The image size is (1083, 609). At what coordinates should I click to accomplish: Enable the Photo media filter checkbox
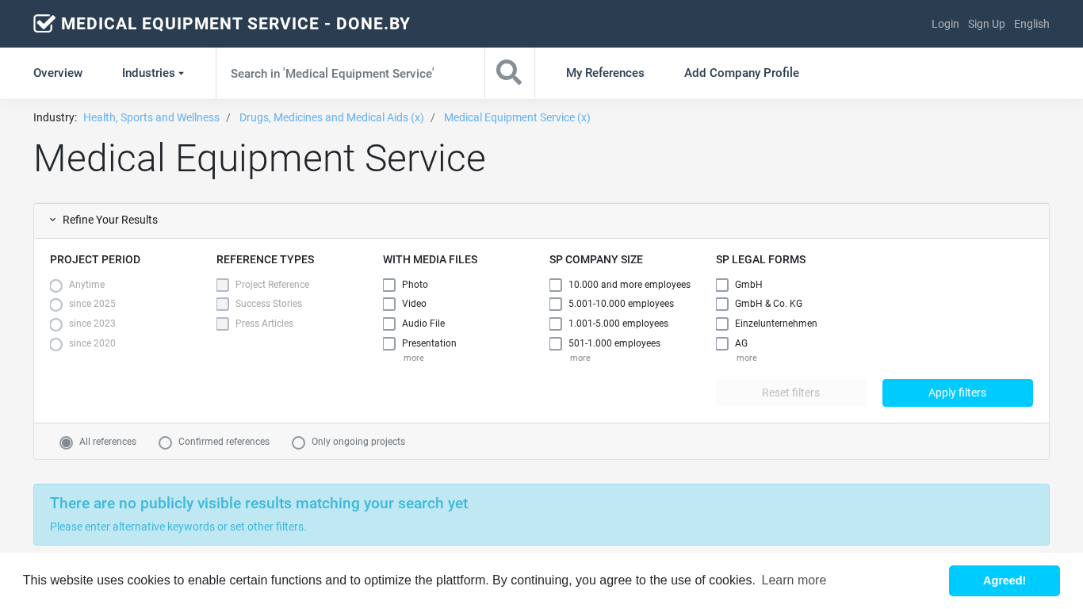389,285
